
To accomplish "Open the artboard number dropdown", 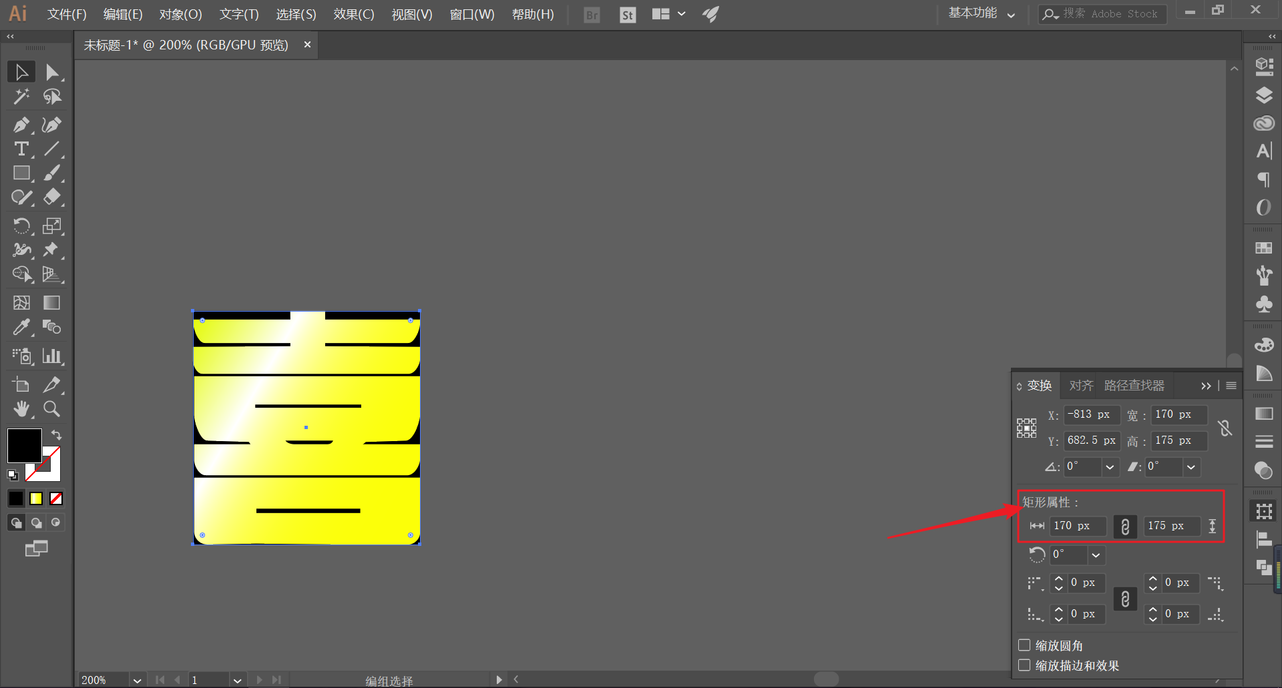I will [x=237, y=680].
